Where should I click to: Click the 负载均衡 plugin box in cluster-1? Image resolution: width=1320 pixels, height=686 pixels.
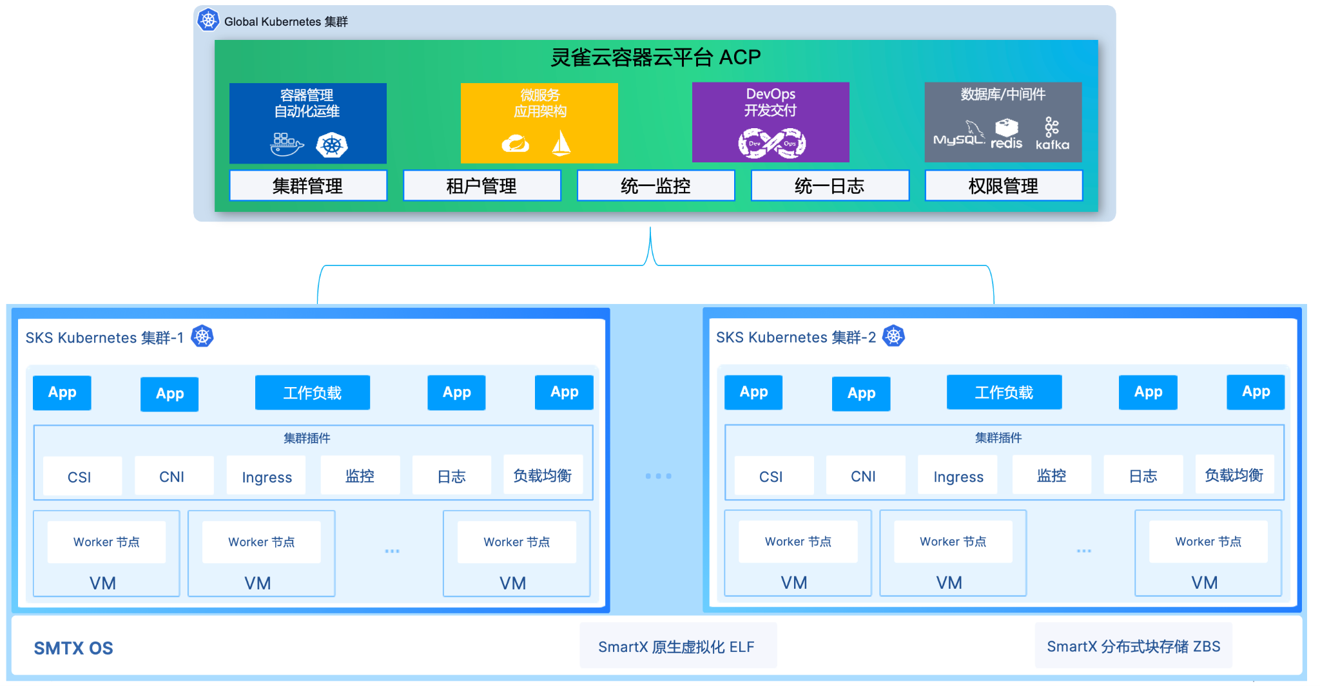[543, 475]
